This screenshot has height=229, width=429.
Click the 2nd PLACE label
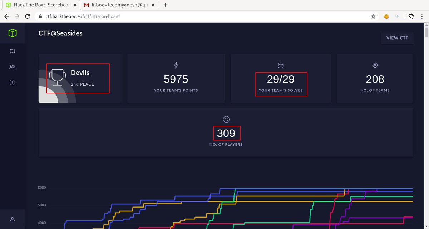click(x=82, y=84)
